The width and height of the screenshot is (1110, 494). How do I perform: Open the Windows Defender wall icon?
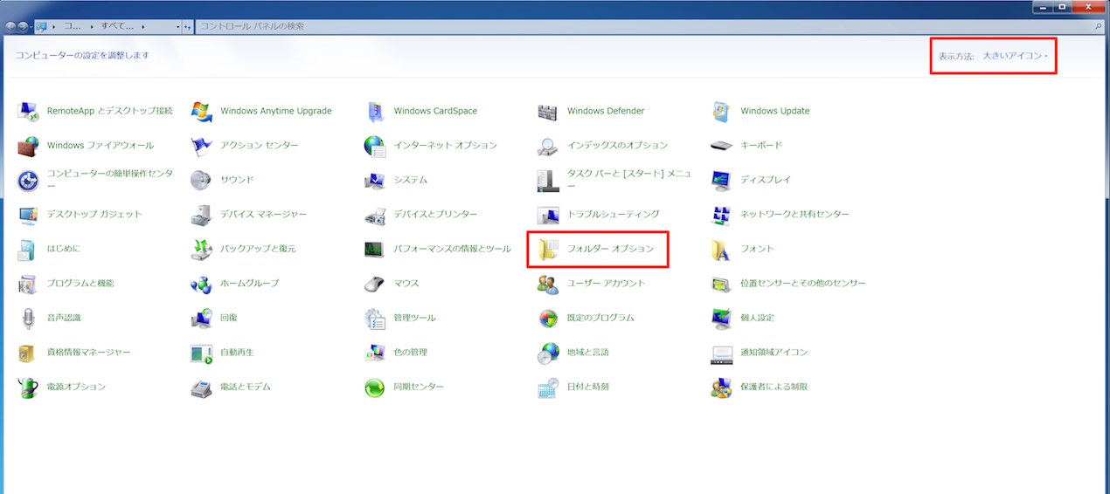548,112
